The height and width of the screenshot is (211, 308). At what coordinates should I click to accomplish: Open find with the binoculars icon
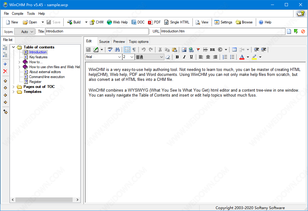(x=117, y=50)
